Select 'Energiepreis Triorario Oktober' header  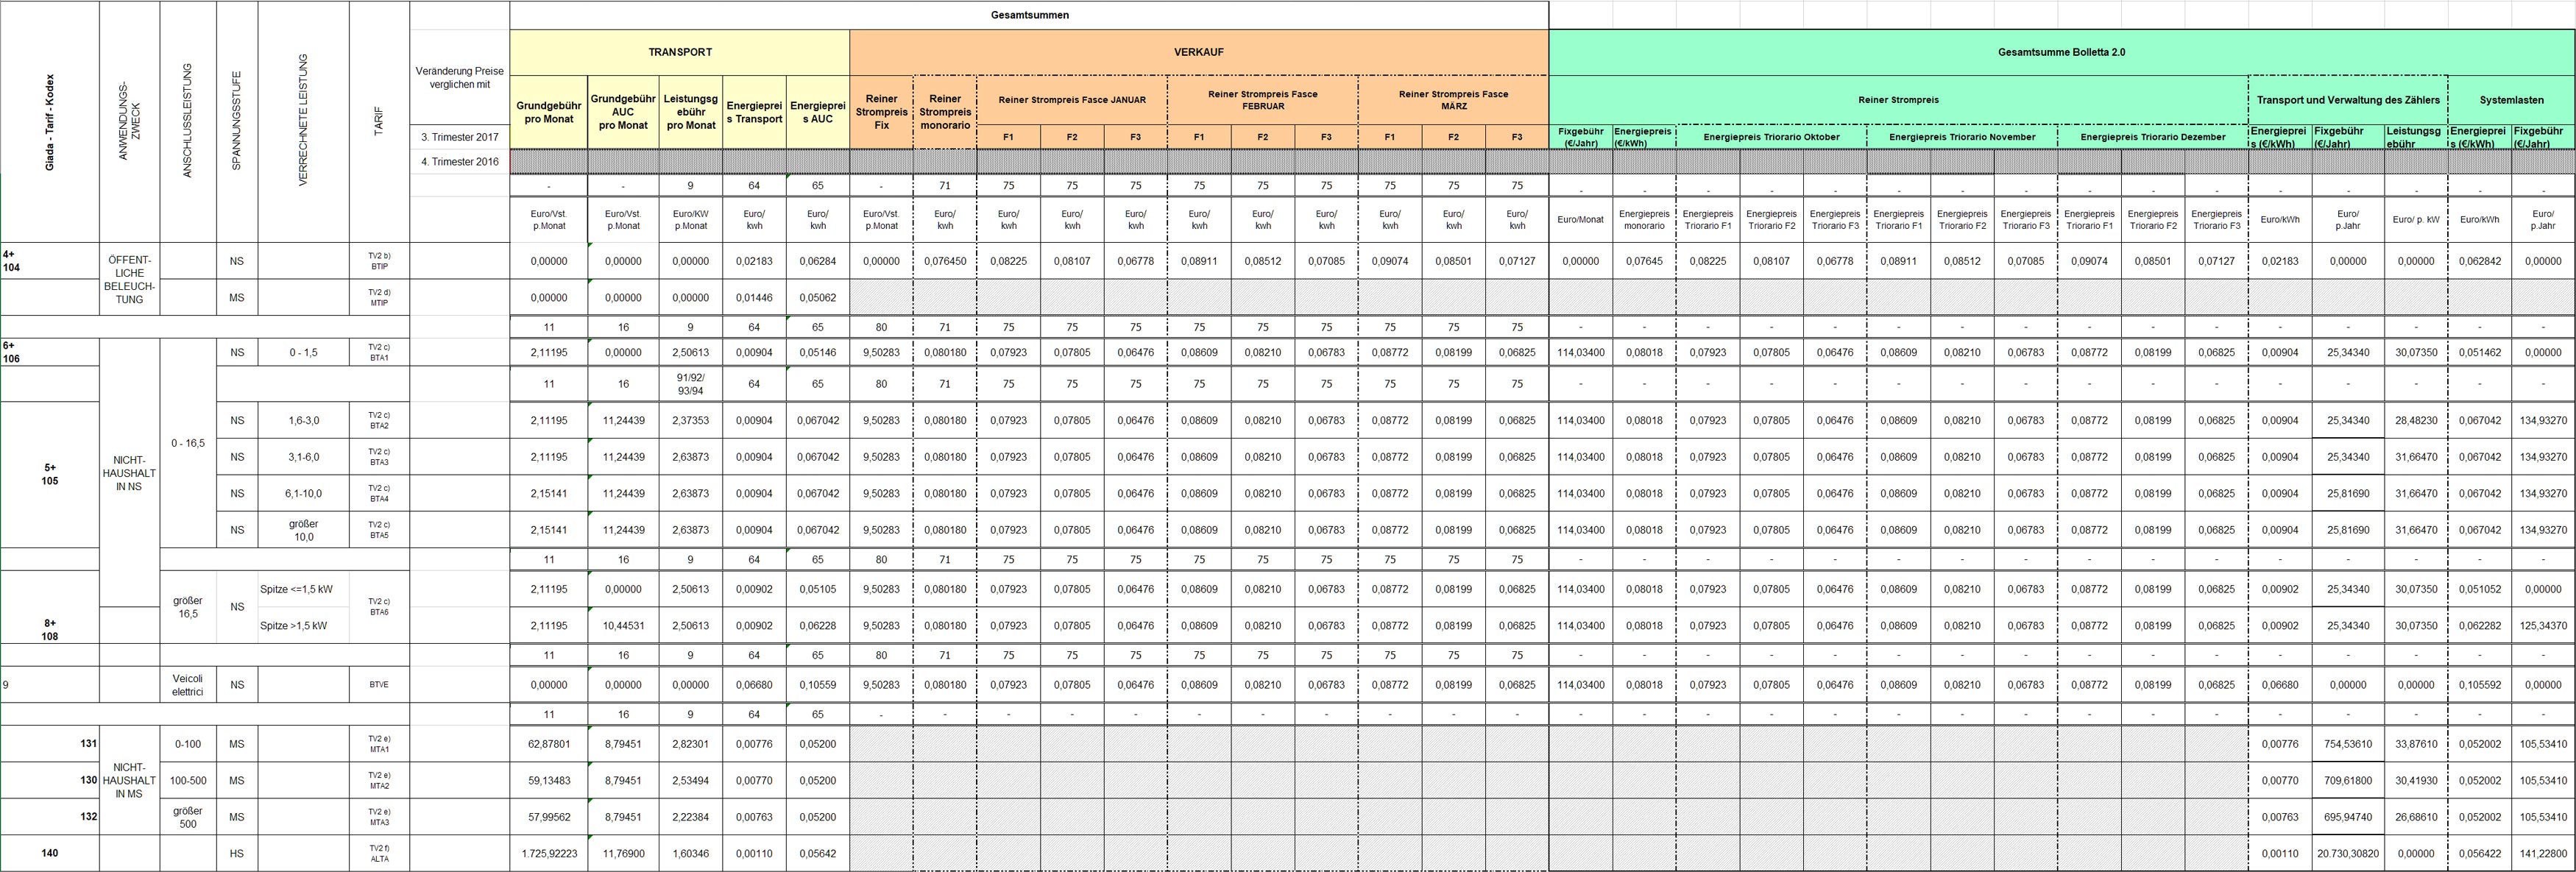[1771, 137]
